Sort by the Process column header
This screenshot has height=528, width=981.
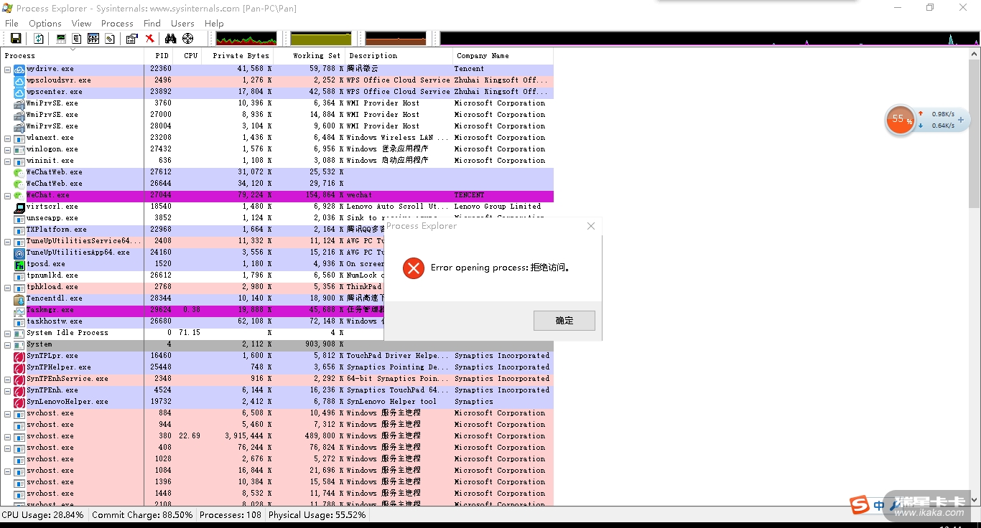click(73, 56)
